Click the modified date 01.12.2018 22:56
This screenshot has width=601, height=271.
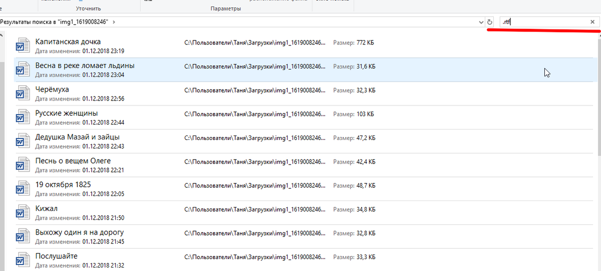point(103,98)
